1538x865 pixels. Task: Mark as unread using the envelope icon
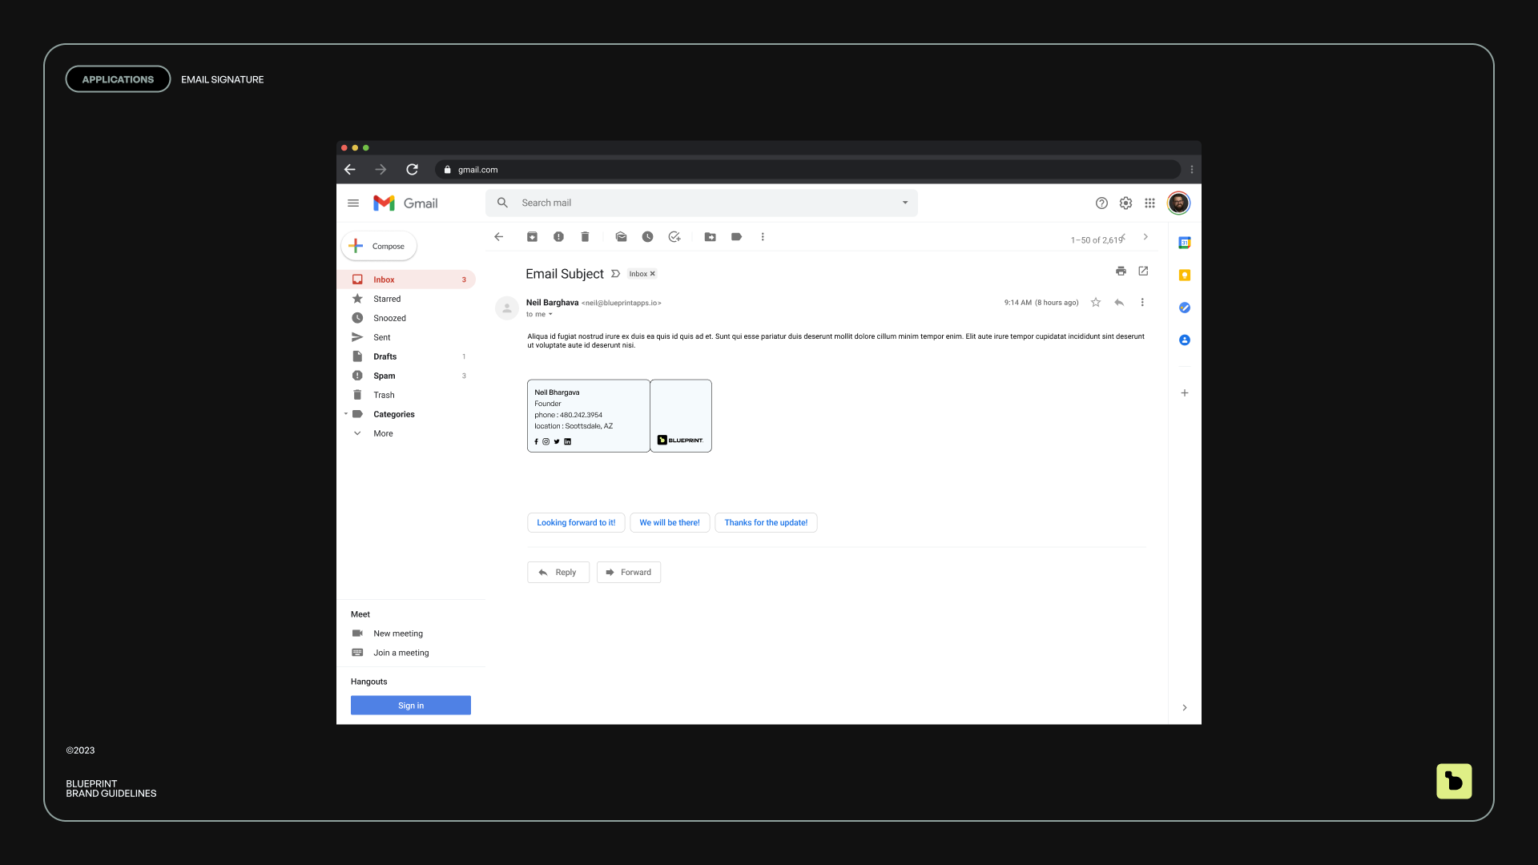621,237
